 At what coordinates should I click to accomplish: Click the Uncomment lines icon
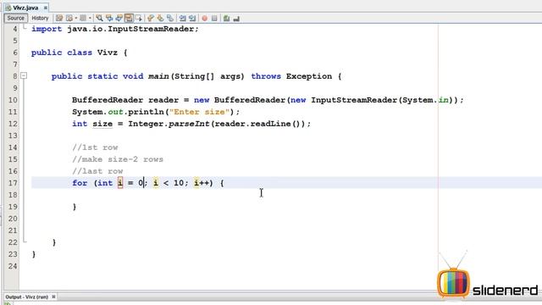pos(236,18)
